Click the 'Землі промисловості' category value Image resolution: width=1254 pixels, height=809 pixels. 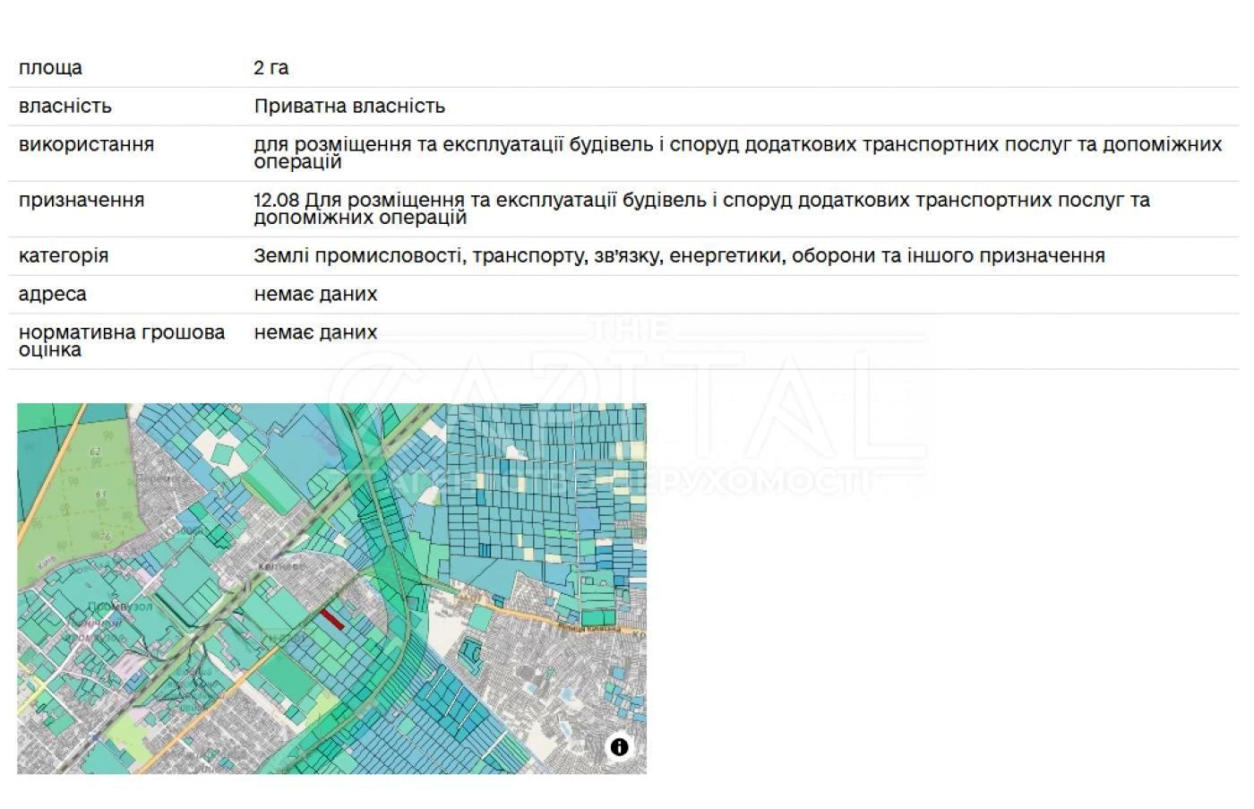(679, 256)
